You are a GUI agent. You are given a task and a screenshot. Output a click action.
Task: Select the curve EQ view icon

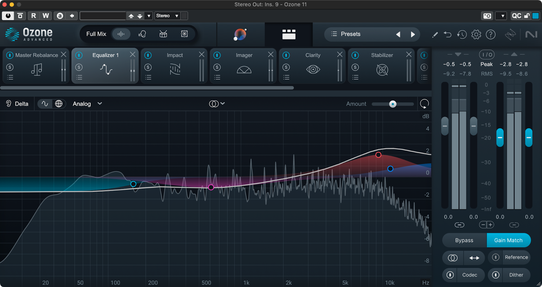[45, 104]
